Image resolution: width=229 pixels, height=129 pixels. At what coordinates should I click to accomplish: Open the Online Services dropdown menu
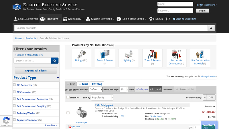[x=100, y=19]
